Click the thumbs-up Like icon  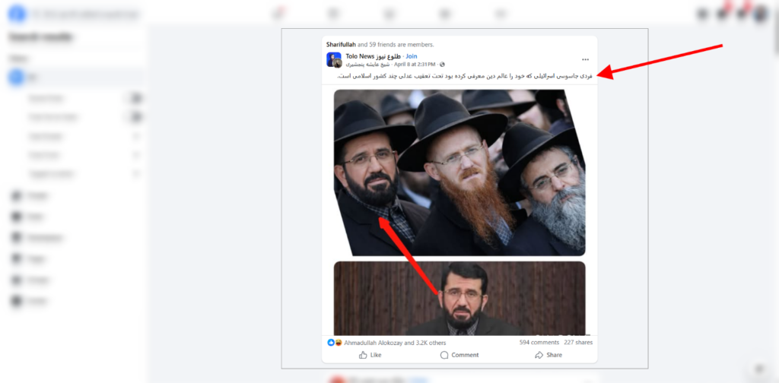tap(363, 355)
